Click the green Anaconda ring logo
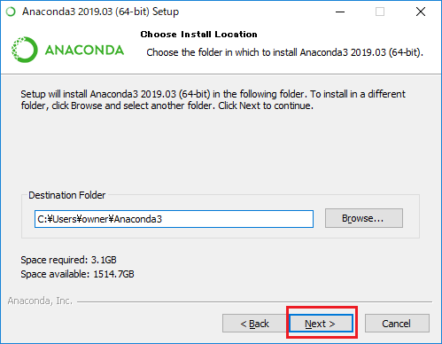 click(25, 50)
